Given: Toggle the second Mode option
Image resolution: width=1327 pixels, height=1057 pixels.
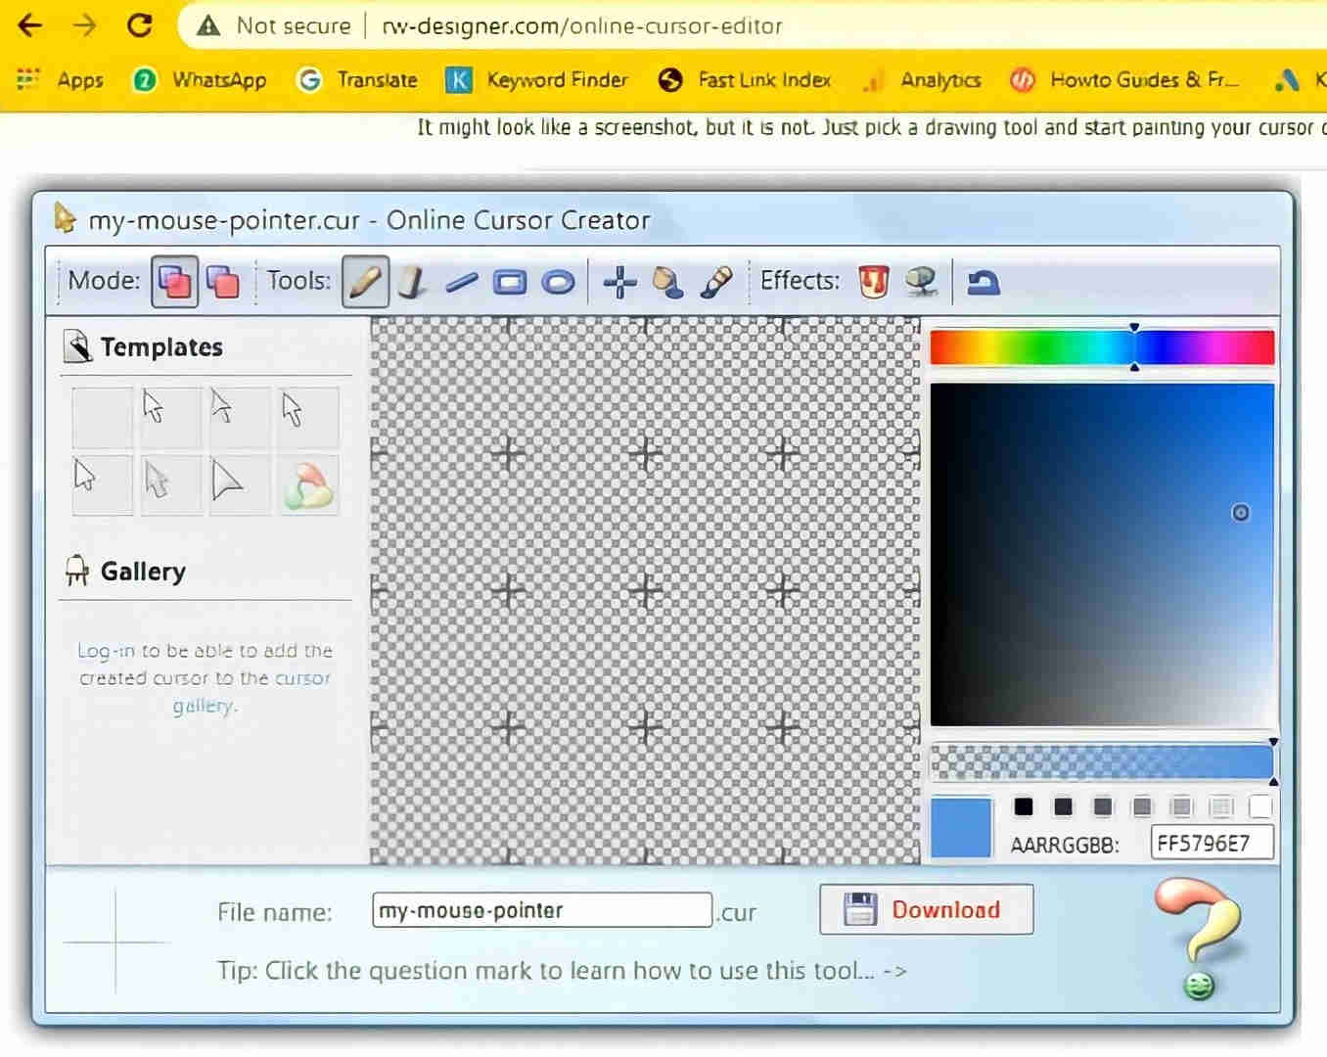Looking at the screenshot, I should (x=224, y=281).
